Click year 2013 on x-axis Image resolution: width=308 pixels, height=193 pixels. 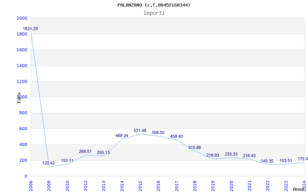(x=104, y=186)
